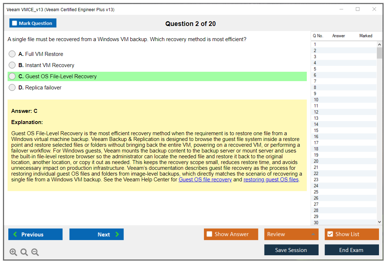
Task: Select question 6 in the list
Action: [x=344, y=75]
